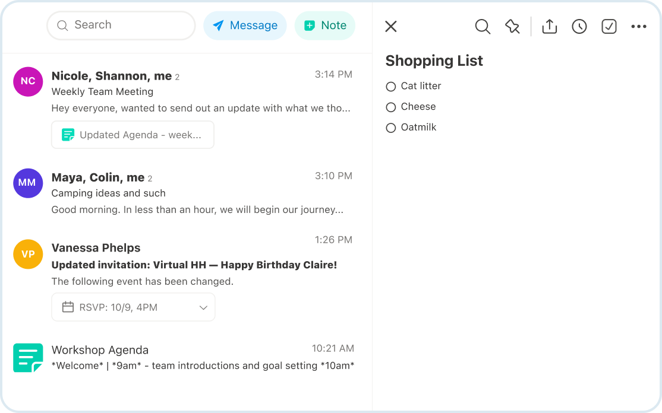Mark Cheese as done

(391, 107)
